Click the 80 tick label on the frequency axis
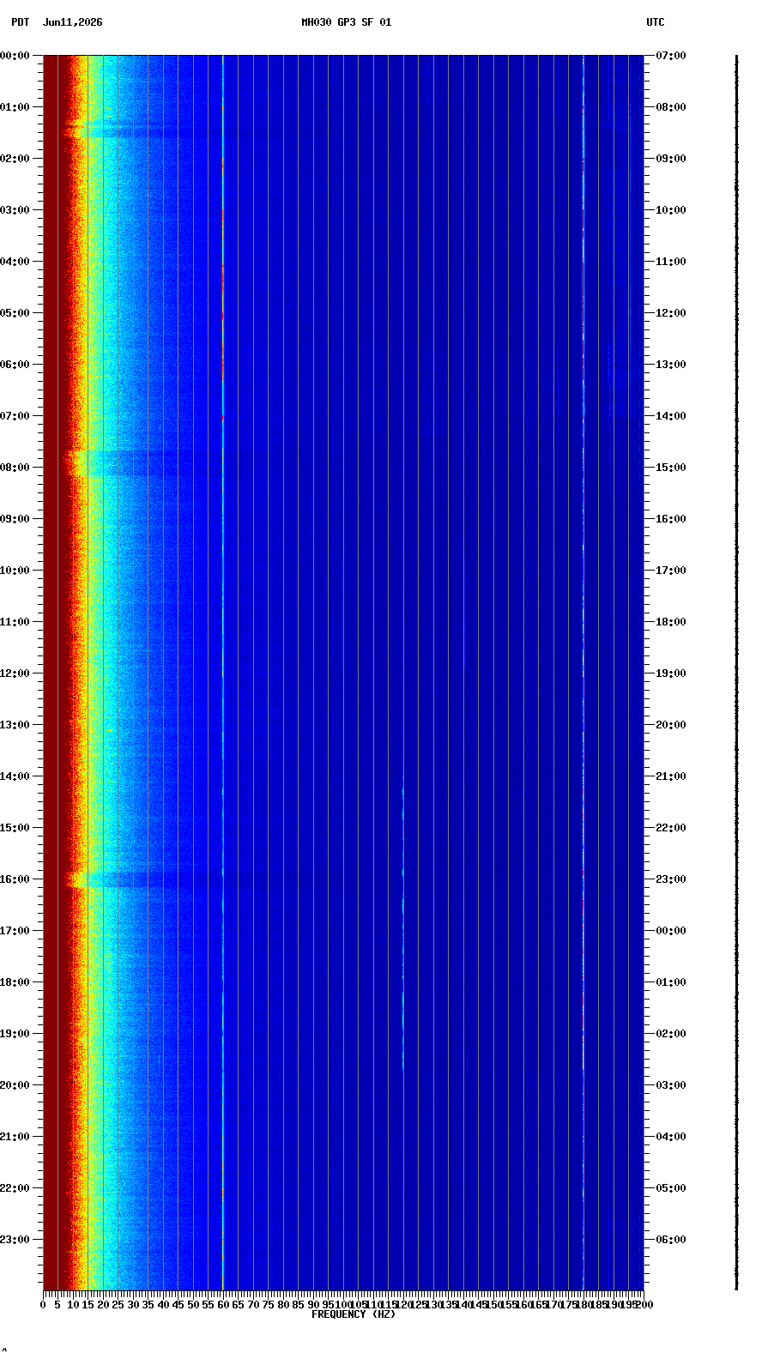Screen dimensions: 774x1359 (x=283, y=1305)
